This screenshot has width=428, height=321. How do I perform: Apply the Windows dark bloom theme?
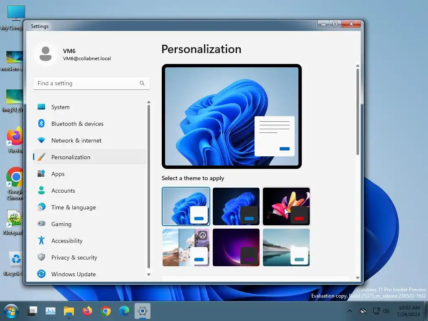236,206
